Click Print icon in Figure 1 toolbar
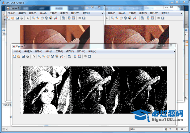Image resolution: width=190 pixels, height=133 pixels. coord(22,18)
